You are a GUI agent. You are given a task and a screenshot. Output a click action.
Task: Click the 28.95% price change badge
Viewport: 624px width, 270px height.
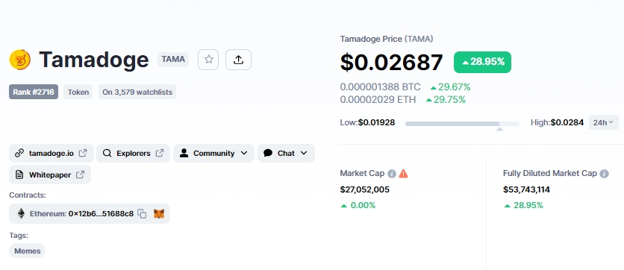(x=482, y=62)
